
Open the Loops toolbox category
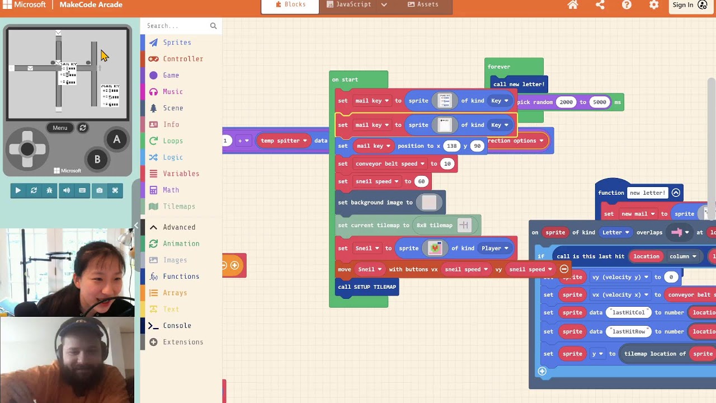(x=181, y=141)
